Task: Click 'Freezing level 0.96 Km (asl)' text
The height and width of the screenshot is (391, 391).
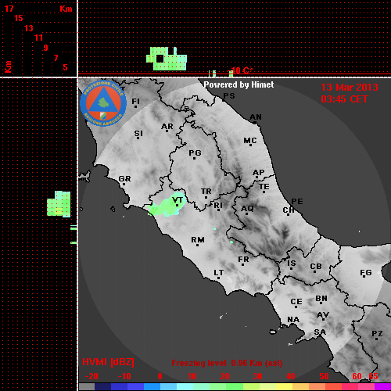Action: pos(227,363)
